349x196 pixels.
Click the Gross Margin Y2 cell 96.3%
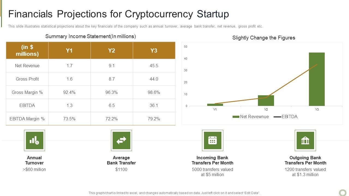click(x=112, y=92)
